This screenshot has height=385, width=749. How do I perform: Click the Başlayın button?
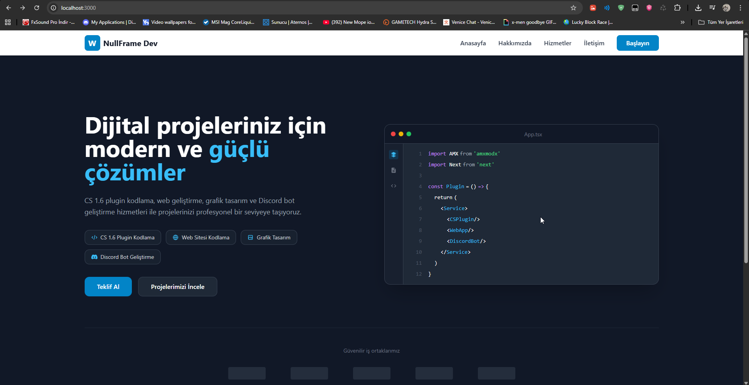(x=637, y=43)
